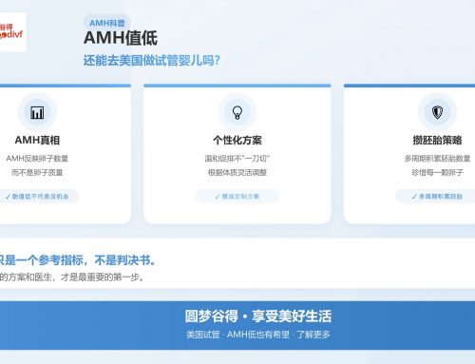Screen dimensions: 475x364
Task: Click the text 温和促排不"一刀切"
Action: coord(237,159)
